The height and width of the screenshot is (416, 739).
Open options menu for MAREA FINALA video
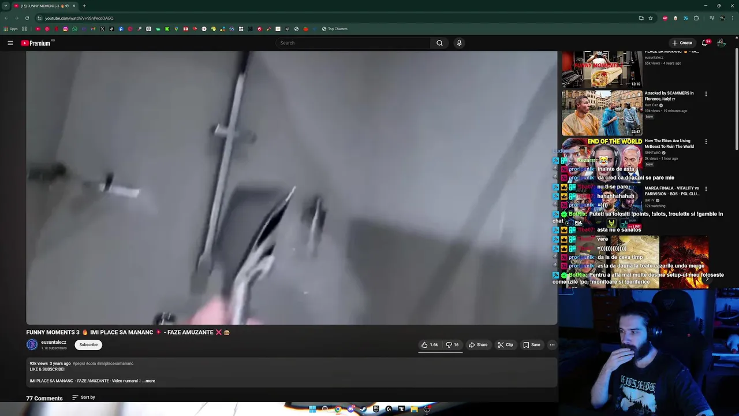point(706,189)
